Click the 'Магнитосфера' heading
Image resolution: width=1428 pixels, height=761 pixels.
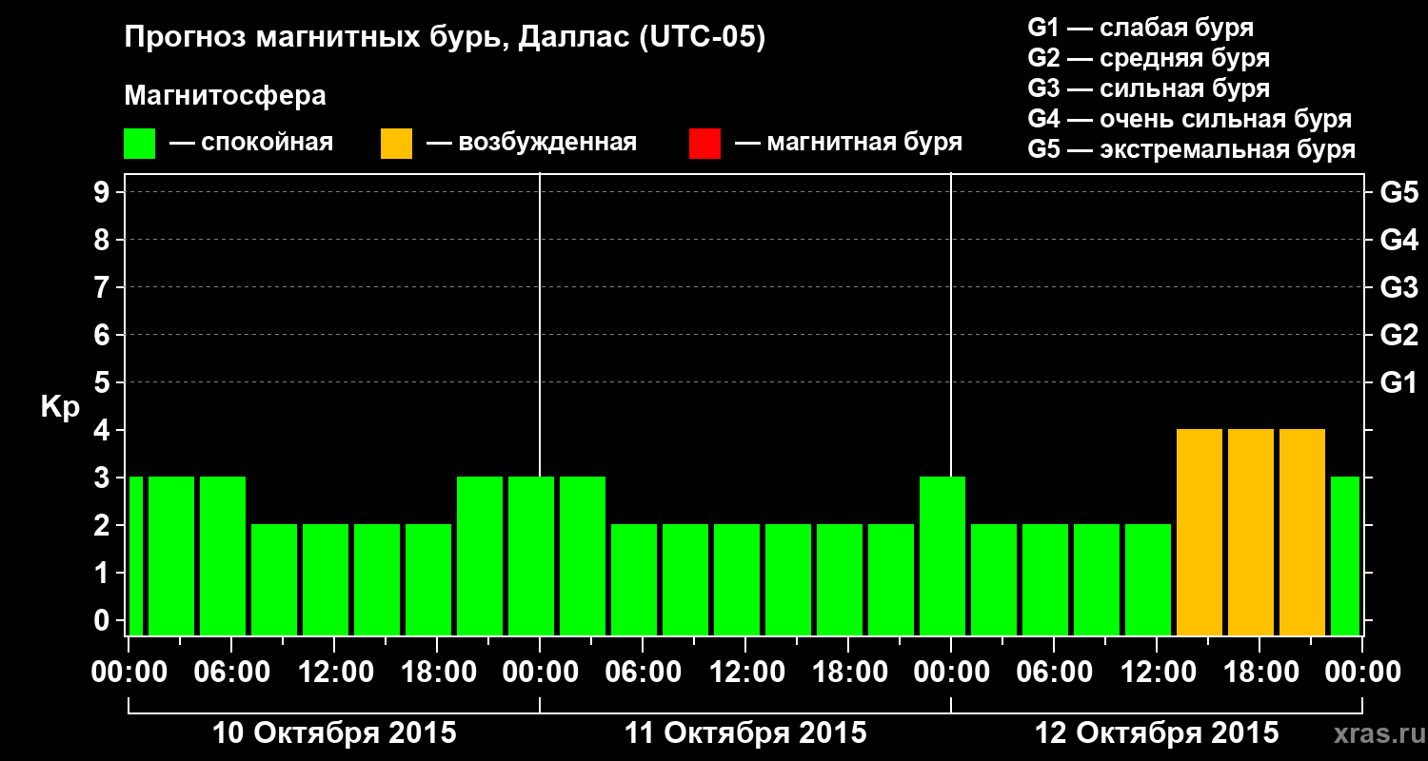[226, 97]
